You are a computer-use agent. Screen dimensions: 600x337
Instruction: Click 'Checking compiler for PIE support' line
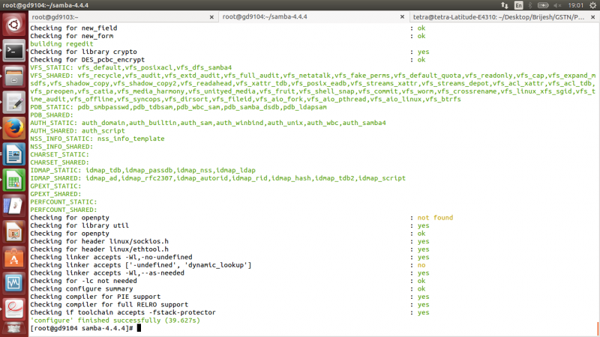pos(95,297)
